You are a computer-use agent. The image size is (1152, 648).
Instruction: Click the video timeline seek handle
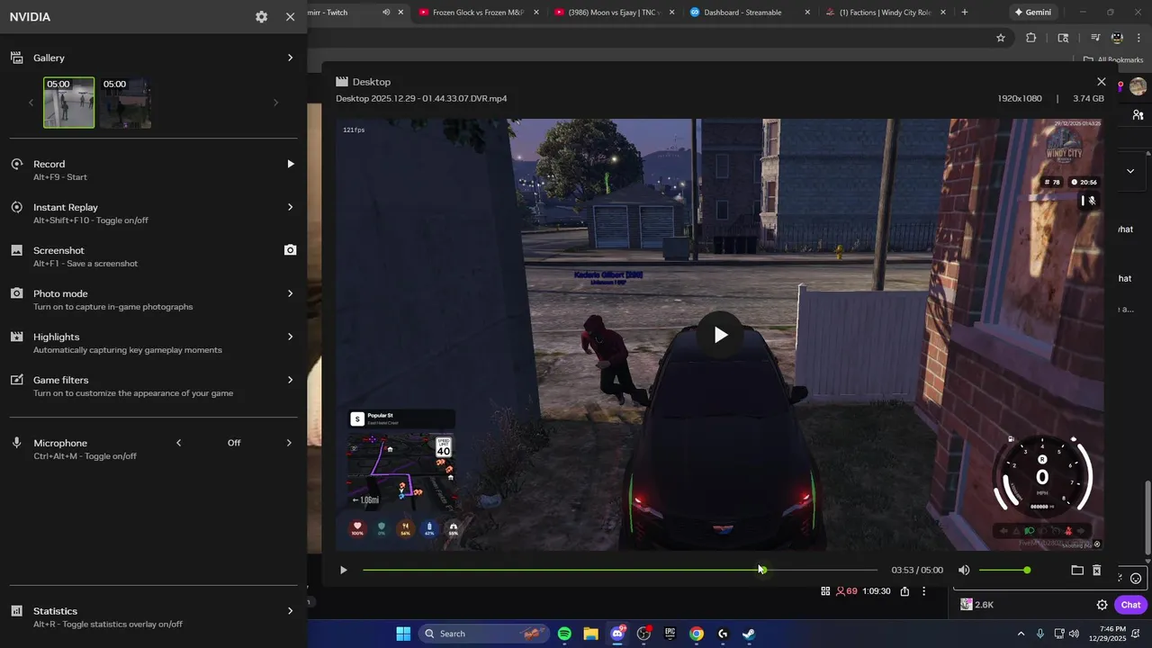761,570
